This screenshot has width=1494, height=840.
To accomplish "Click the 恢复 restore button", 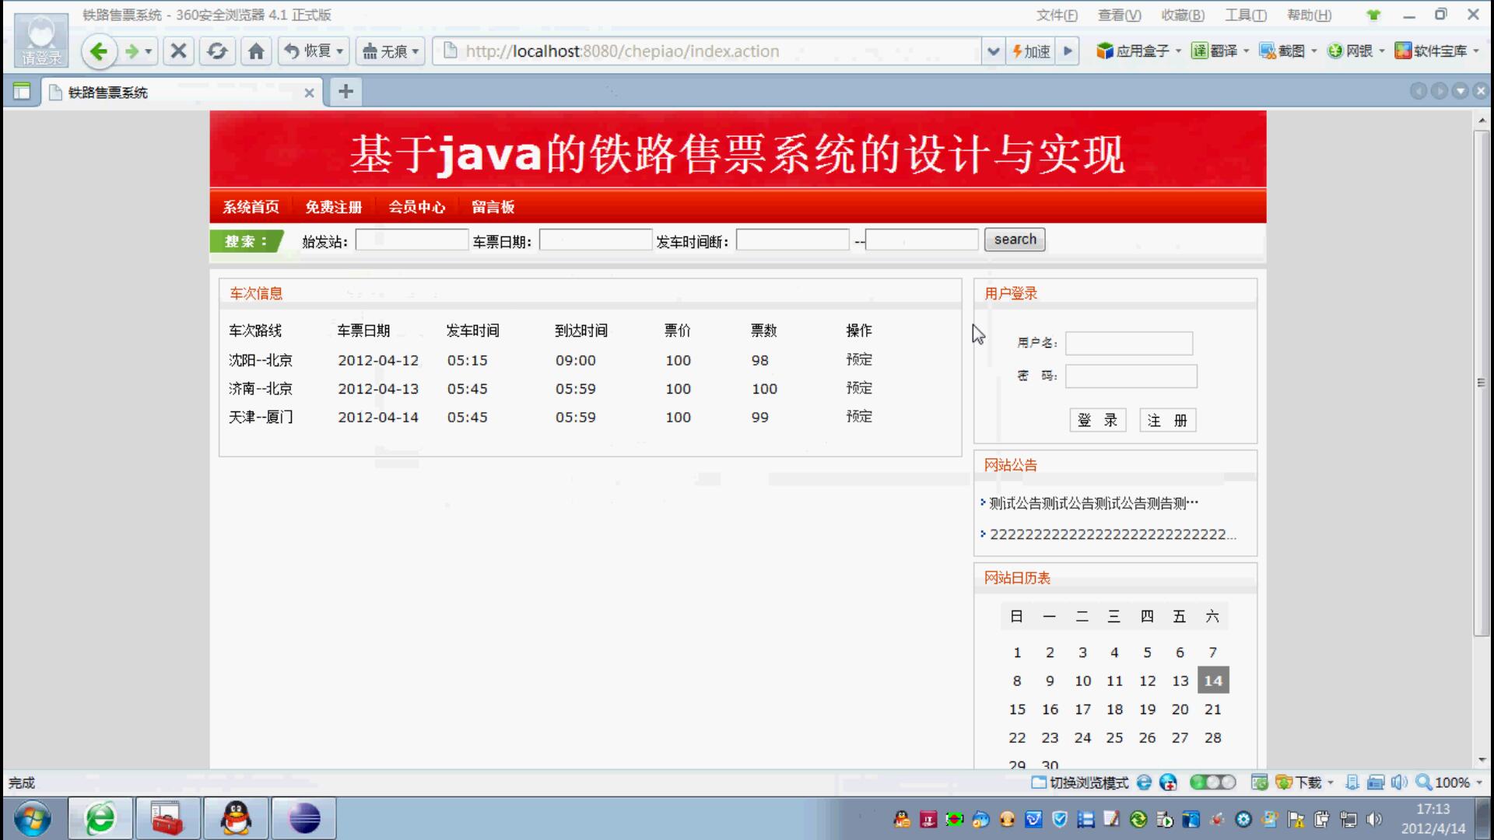I will [308, 51].
